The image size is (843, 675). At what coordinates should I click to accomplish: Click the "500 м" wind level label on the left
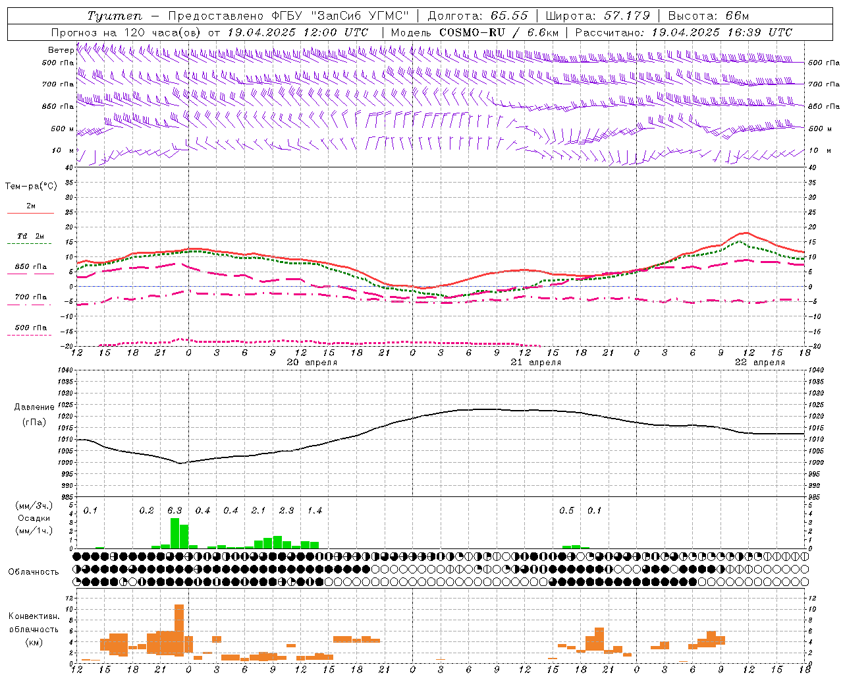pyautogui.click(x=63, y=129)
